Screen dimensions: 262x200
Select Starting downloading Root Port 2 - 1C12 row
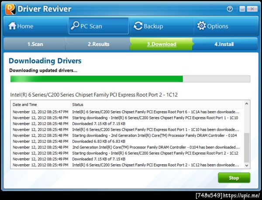pyautogui.click(x=127, y=153)
